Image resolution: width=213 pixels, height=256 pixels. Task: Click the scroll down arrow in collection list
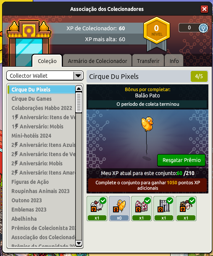click(x=79, y=243)
